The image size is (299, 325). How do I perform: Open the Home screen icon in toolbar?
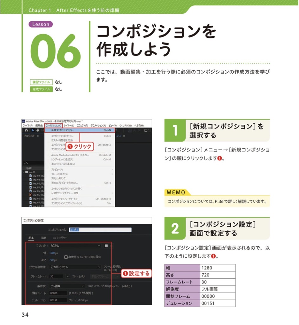(26, 130)
